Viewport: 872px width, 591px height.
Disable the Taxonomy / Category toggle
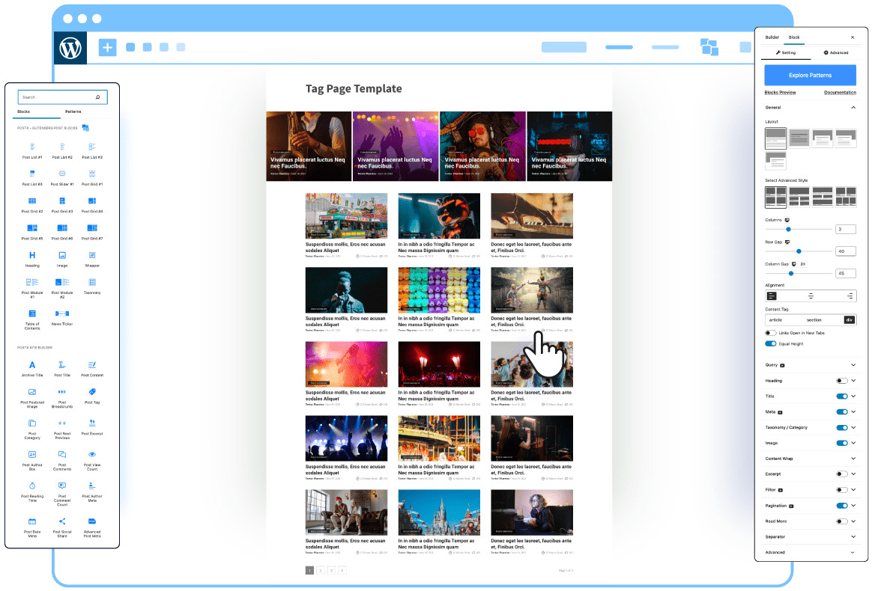click(841, 428)
